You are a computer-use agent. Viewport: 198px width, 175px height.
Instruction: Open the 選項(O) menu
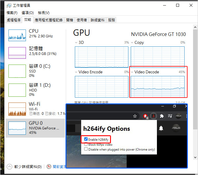[x=28, y=13]
